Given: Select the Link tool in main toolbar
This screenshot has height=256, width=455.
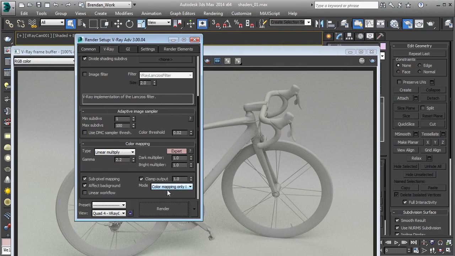Looking at the screenshot, I should tap(9, 24).
